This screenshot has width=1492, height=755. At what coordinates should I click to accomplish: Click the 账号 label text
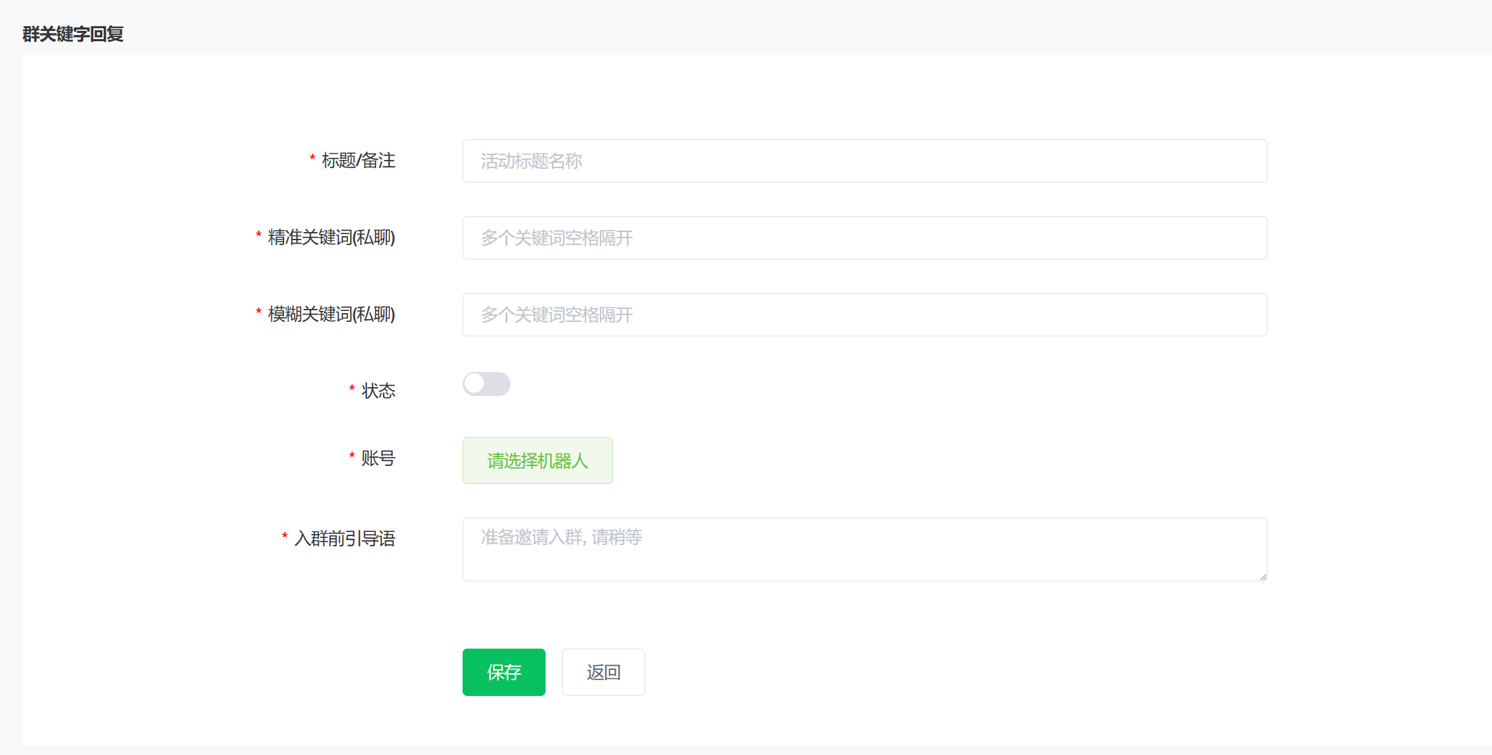click(x=378, y=458)
